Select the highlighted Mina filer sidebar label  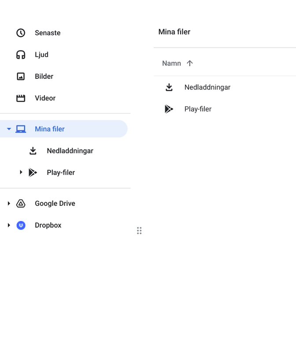50,129
